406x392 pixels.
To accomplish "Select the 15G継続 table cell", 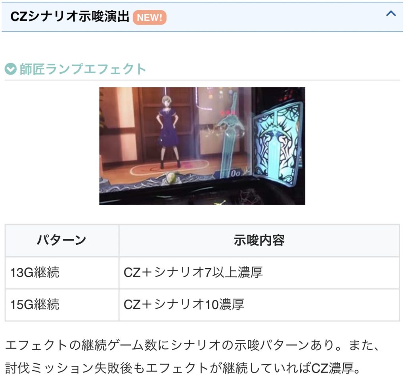I will pos(62,305).
